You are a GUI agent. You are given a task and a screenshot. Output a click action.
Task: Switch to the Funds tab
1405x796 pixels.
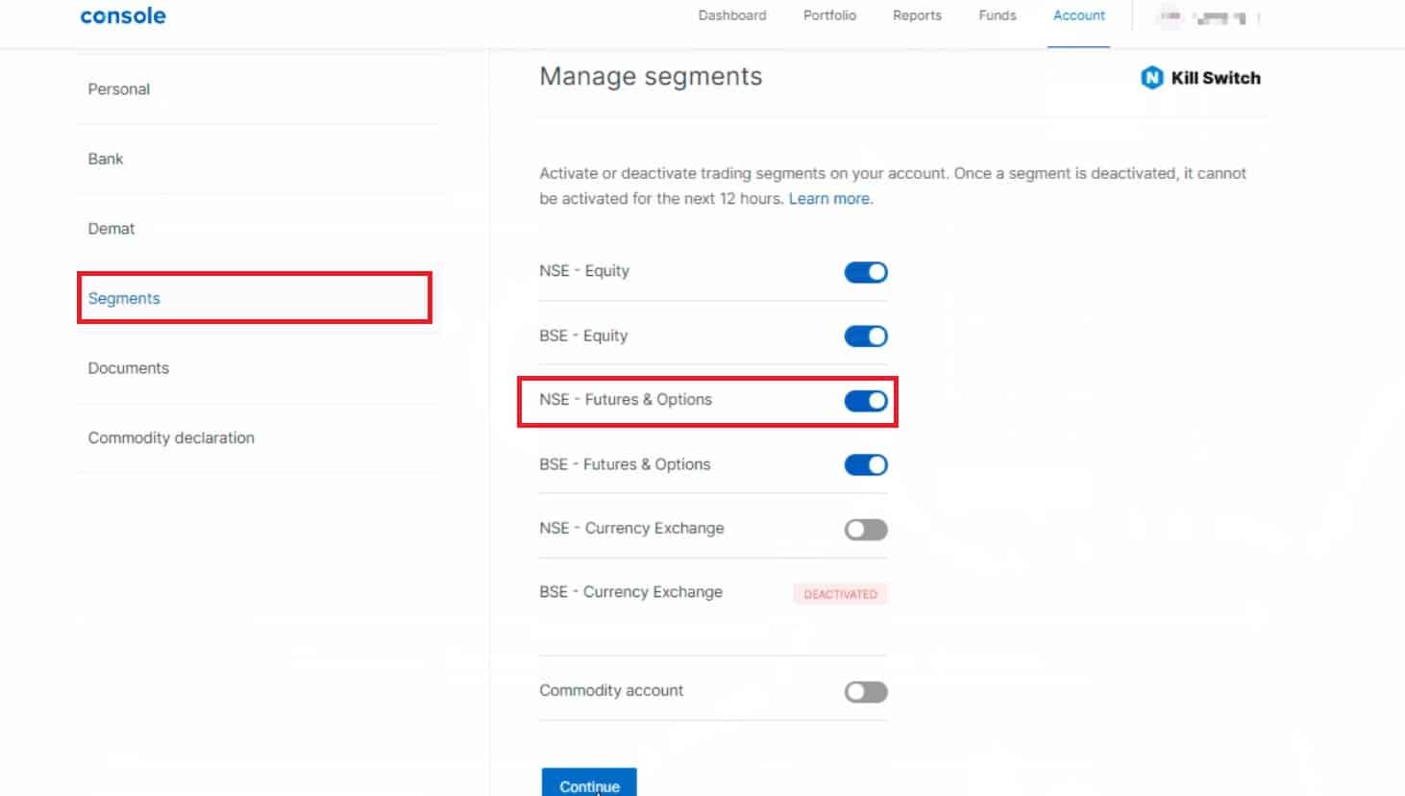(x=998, y=15)
